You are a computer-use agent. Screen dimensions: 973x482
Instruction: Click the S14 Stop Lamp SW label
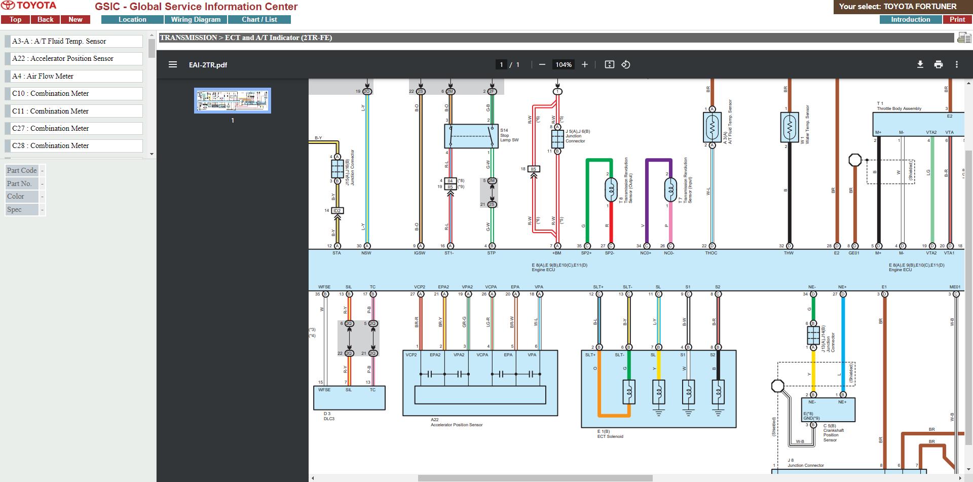509,135
